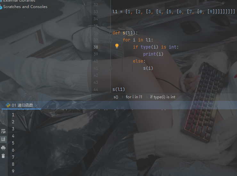Toggle scroll to end in console
Viewport: 237px width, 176px height.
pos(3,139)
